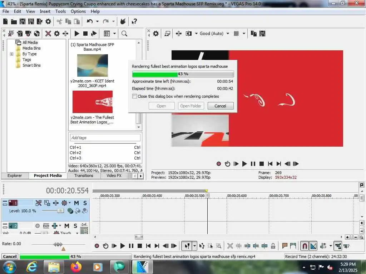
Task: Switch to the Transitions tab
Action: pyautogui.click(x=84, y=176)
